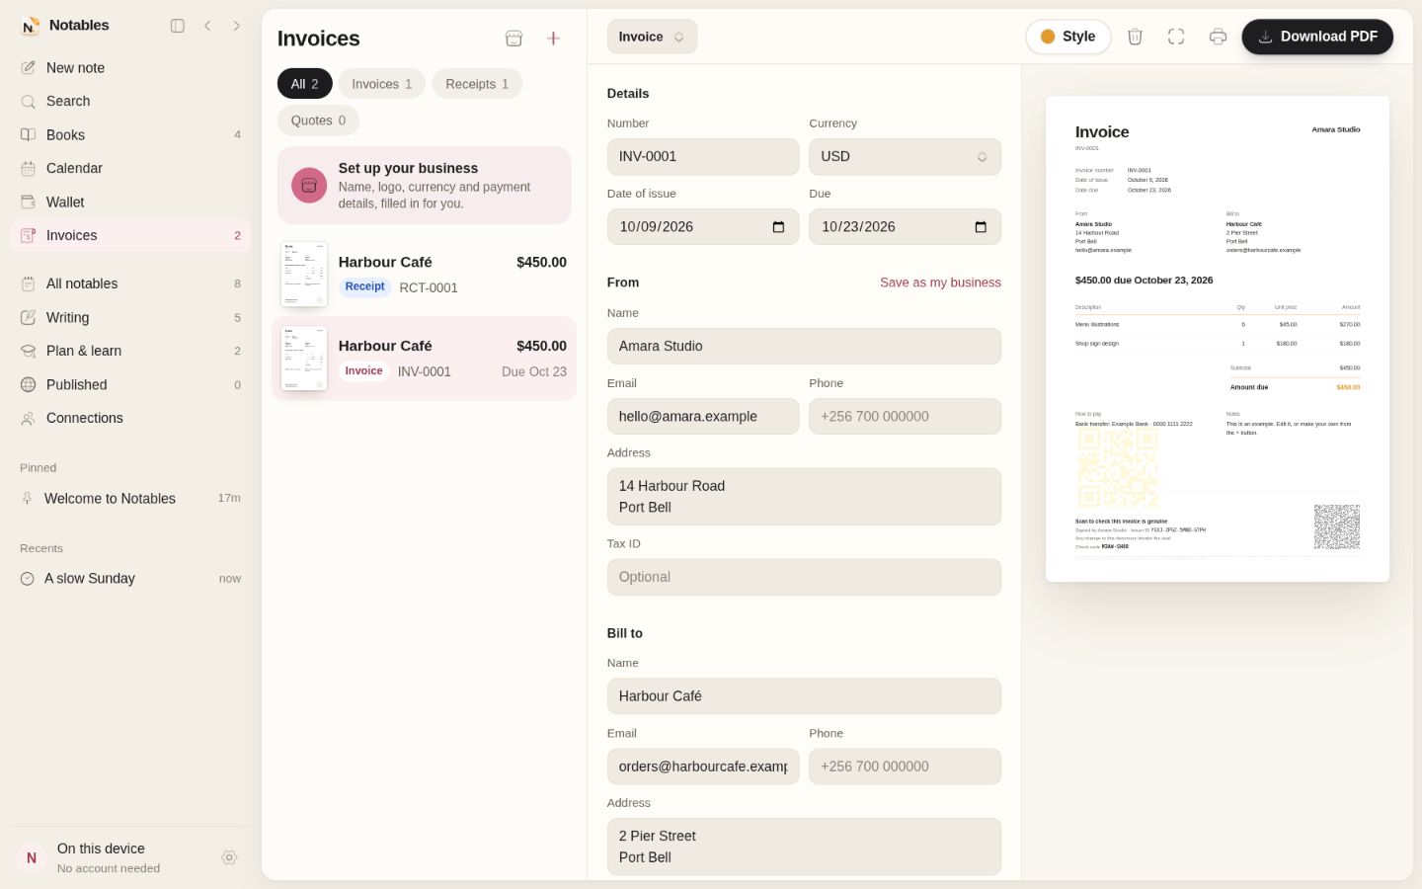Enter fullscreen preview mode
Screen dimensions: 1422x889
1176,37
